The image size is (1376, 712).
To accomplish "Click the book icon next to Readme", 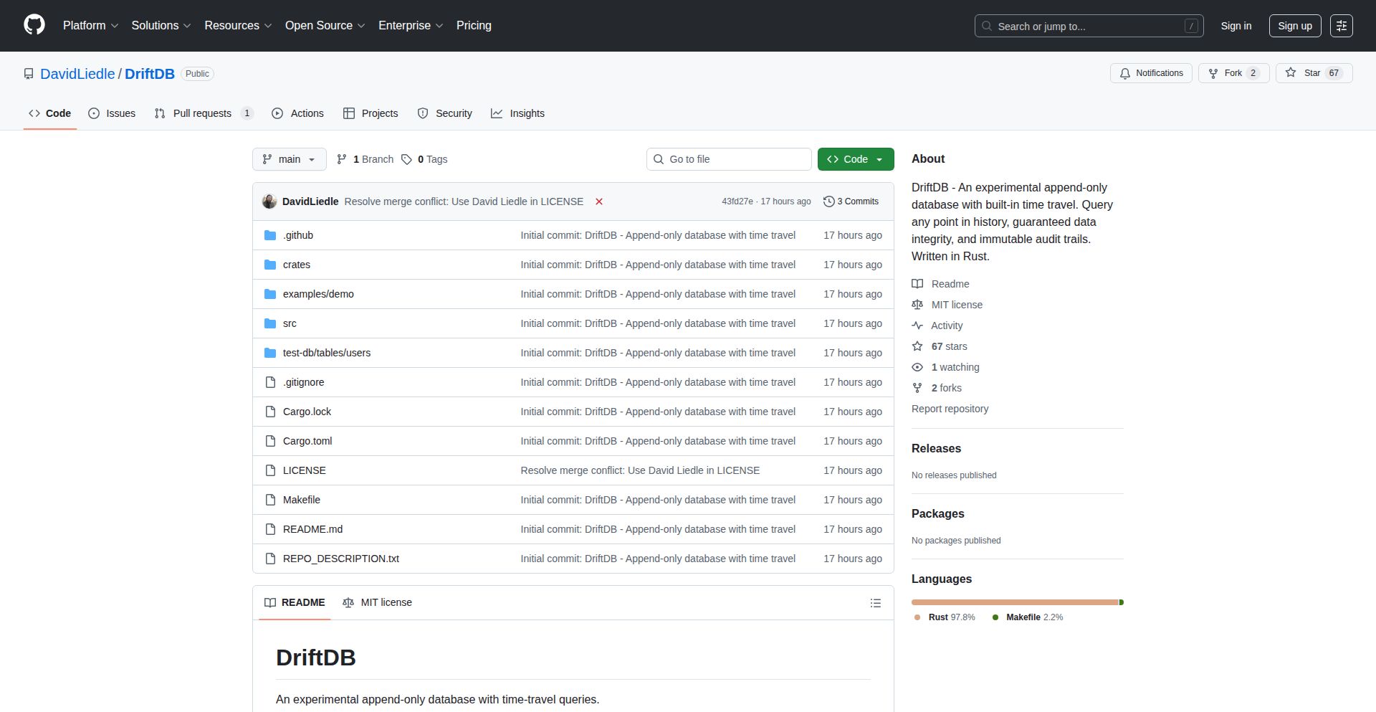I will 917,284.
